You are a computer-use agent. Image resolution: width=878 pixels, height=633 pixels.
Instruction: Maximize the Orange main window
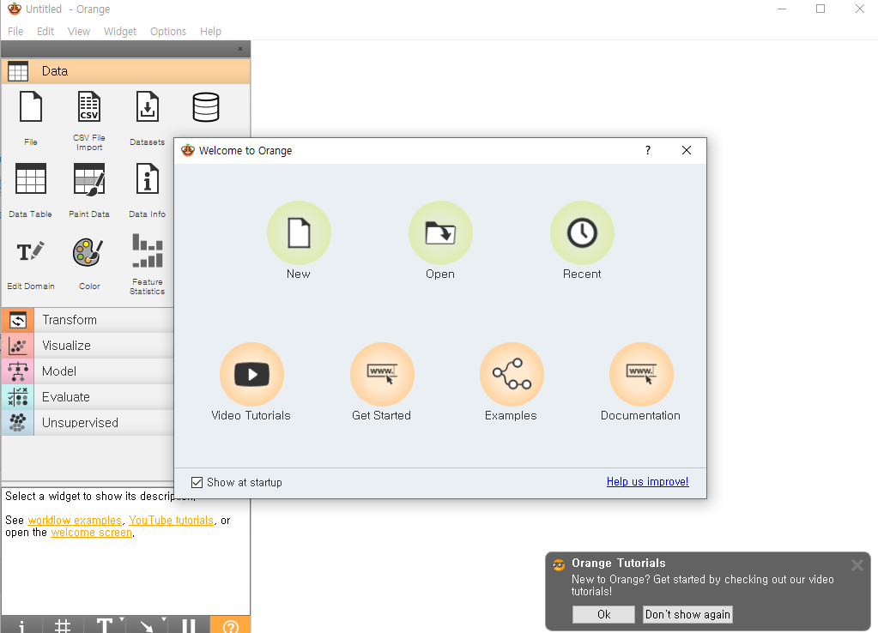pyautogui.click(x=820, y=9)
